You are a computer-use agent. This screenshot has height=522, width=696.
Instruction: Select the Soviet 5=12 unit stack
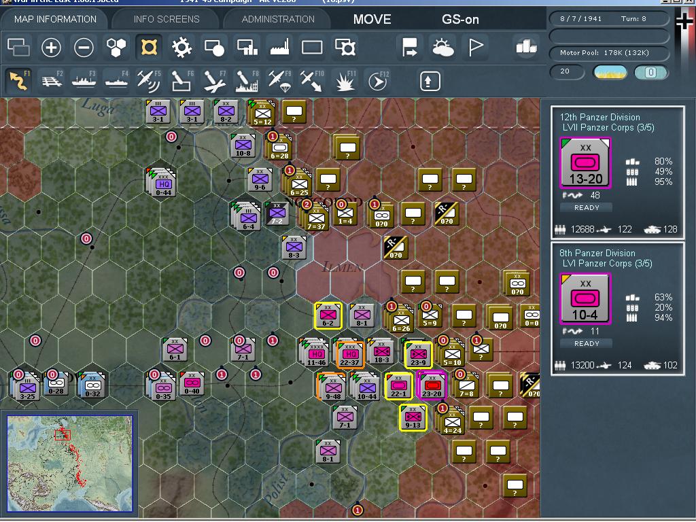[262, 114]
